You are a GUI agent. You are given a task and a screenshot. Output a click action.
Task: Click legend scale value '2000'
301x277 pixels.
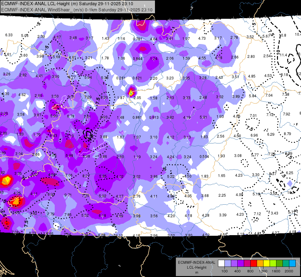click(289, 271)
